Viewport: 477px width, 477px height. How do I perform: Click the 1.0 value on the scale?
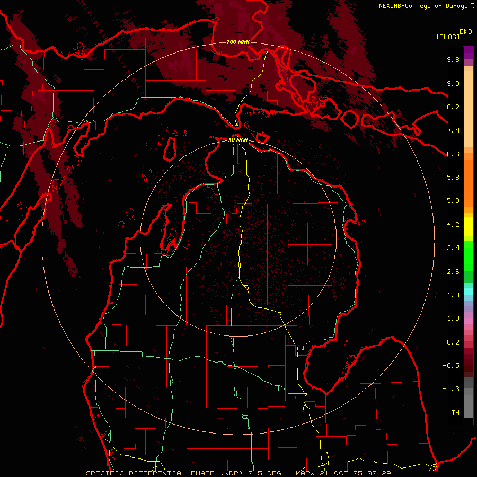click(x=453, y=319)
